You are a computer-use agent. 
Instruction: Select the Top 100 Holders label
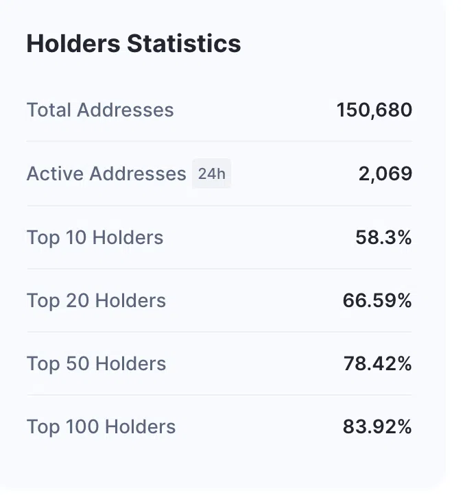pos(101,427)
